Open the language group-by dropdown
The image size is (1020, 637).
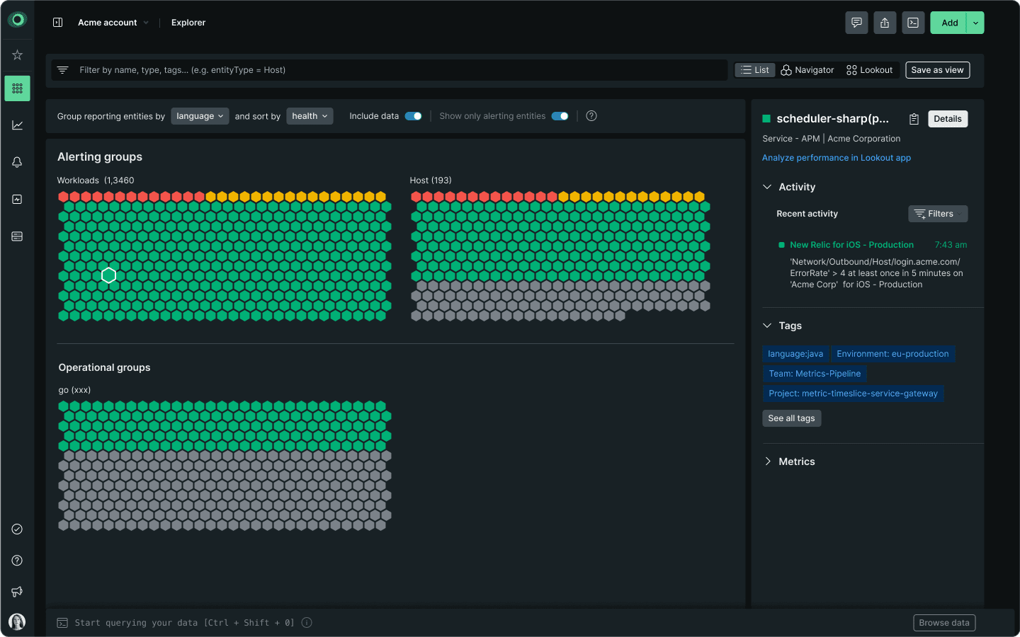click(x=200, y=116)
